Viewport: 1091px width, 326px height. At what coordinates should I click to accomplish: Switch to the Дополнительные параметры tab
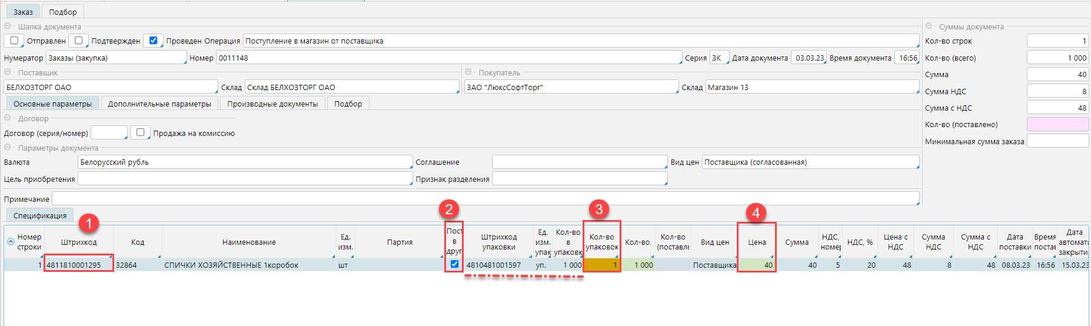[x=159, y=104]
